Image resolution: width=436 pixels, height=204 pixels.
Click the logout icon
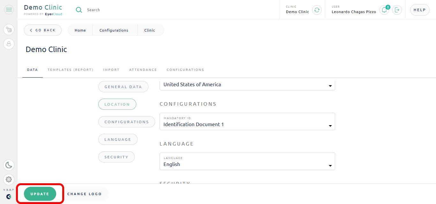pyautogui.click(x=397, y=10)
